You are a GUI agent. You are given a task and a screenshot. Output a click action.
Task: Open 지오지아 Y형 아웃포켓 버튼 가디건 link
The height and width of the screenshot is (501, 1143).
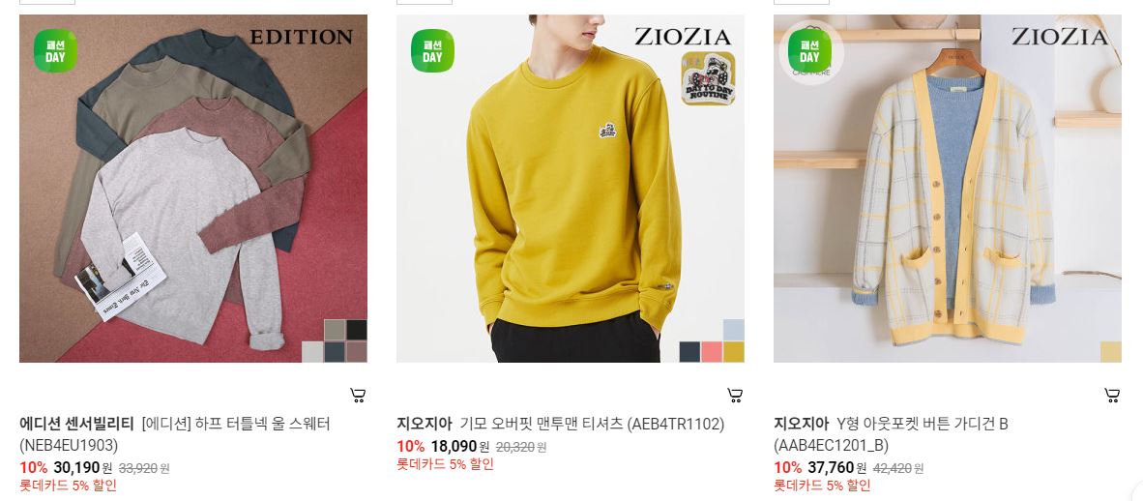(891, 434)
